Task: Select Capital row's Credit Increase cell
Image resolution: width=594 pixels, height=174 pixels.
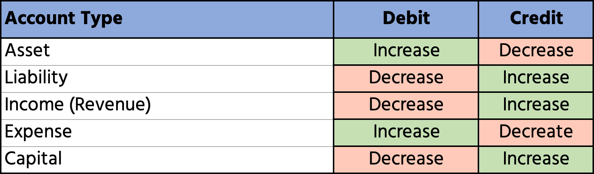Action: pos(536,159)
